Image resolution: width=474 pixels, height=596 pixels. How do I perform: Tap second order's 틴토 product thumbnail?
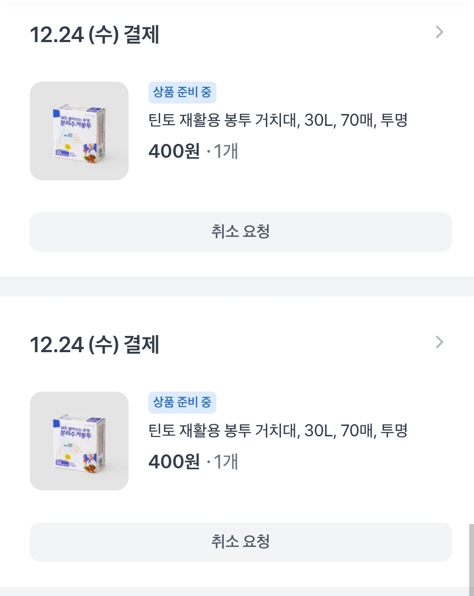pyautogui.click(x=79, y=441)
